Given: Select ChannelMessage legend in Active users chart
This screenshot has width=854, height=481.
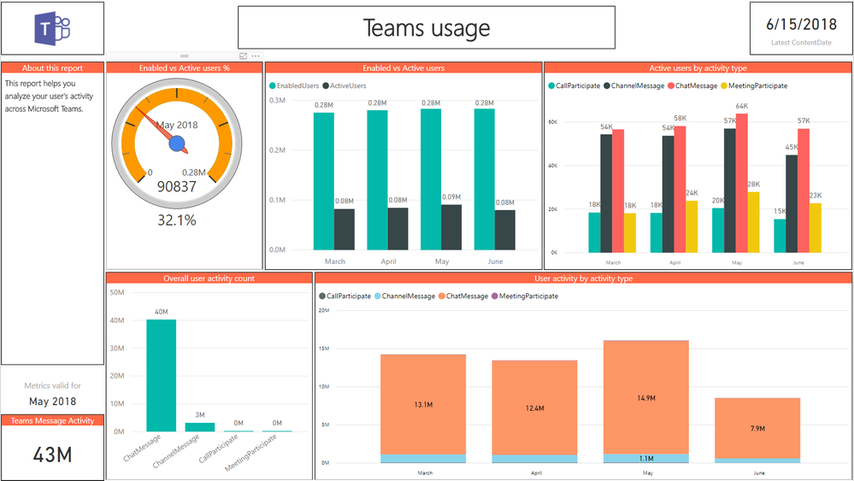Looking at the screenshot, I should pyautogui.click(x=634, y=86).
